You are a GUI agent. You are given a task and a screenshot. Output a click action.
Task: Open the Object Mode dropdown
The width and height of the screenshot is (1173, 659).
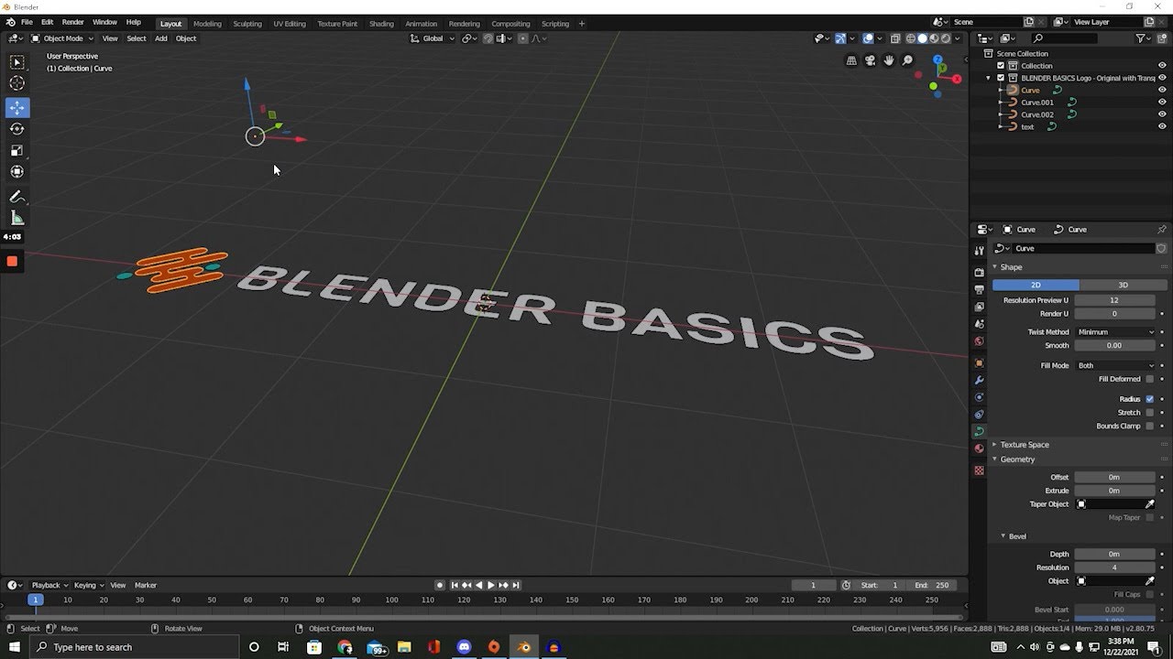point(62,38)
